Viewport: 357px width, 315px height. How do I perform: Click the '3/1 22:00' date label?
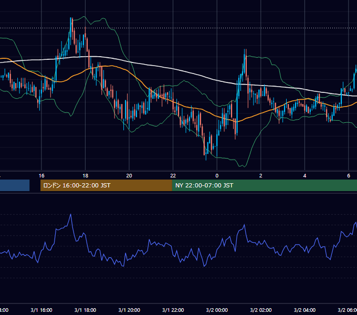(173, 310)
